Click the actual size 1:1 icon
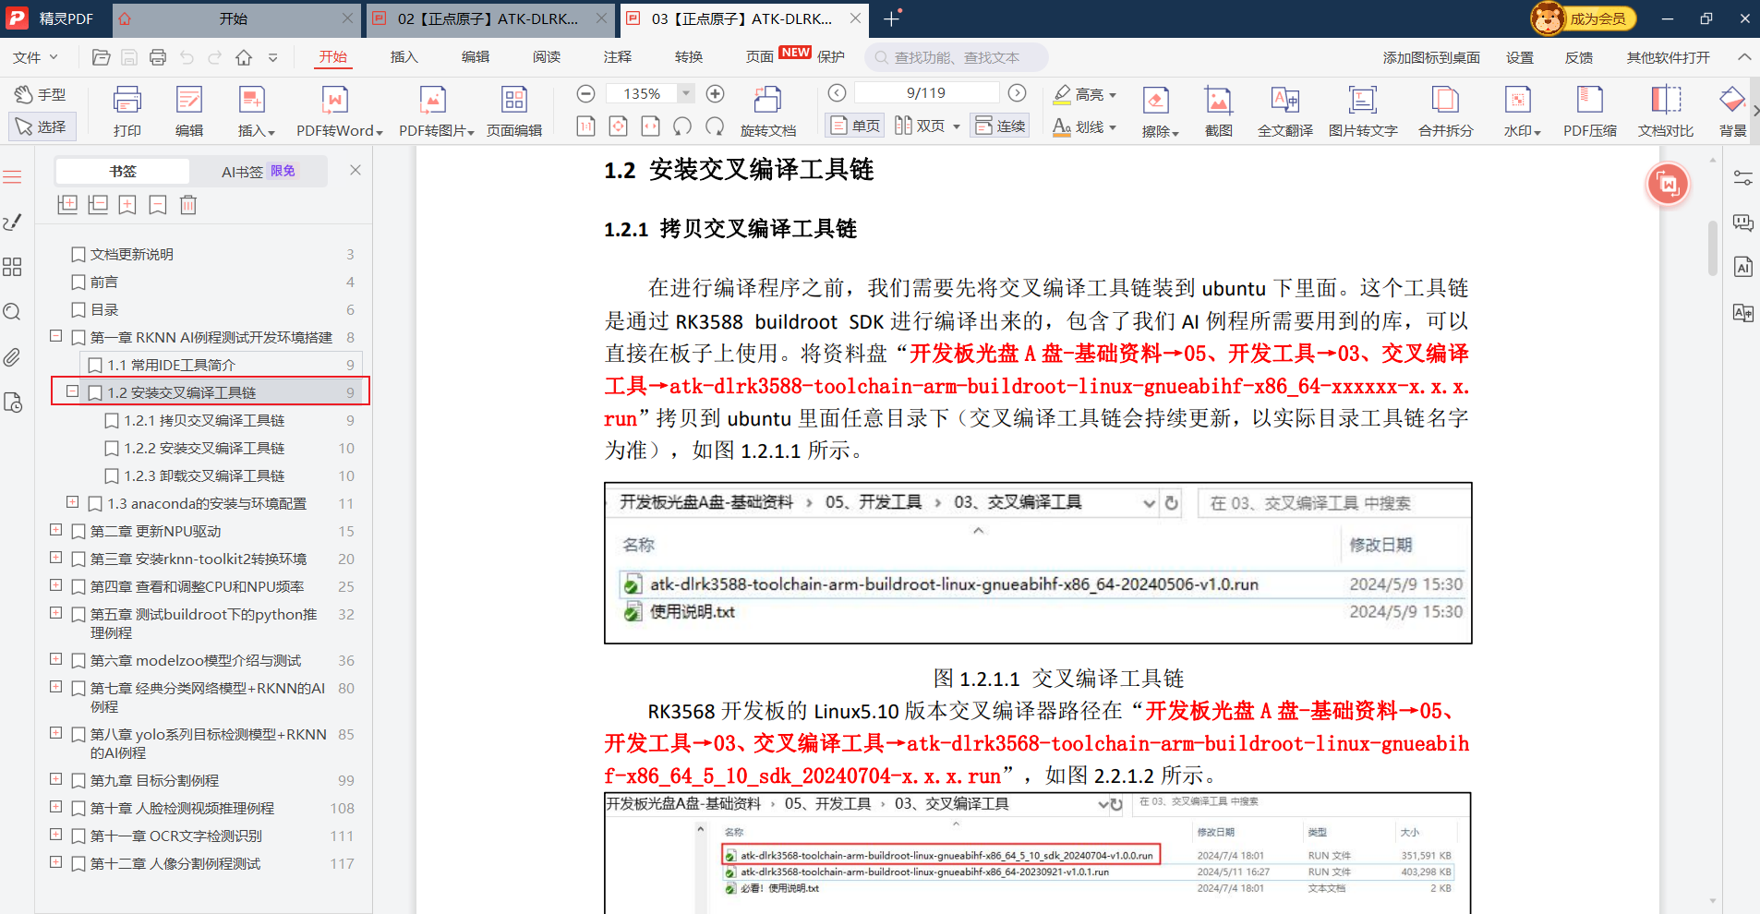Screen dimensions: 1760x914 click(585, 126)
